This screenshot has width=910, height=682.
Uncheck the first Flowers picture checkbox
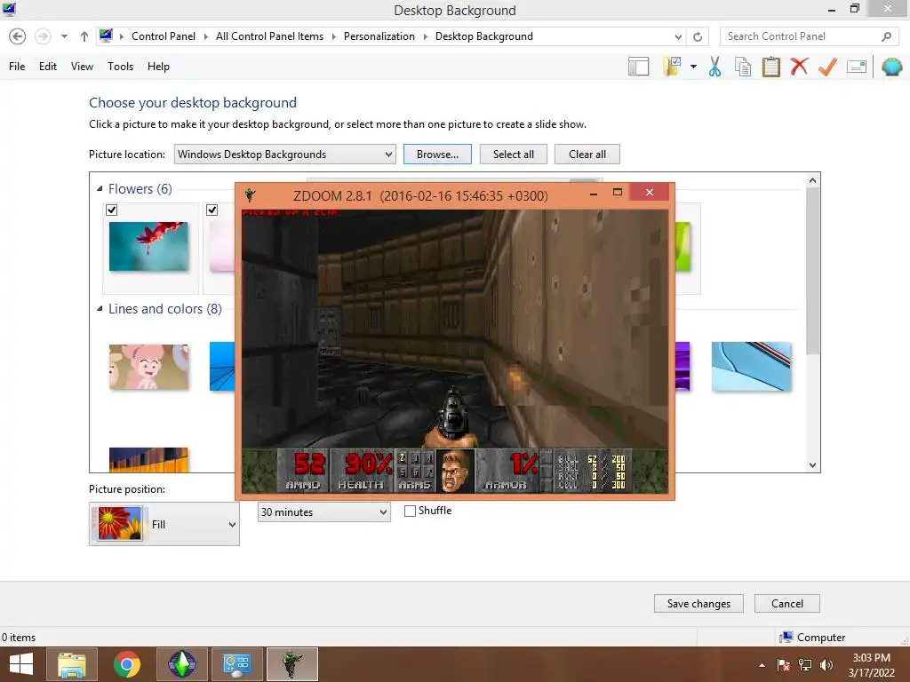112,210
